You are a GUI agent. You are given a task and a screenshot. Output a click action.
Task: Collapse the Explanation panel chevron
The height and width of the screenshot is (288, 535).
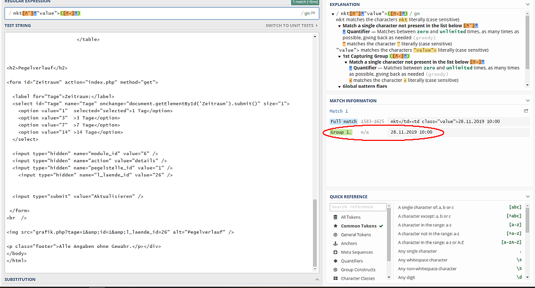click(528, 4)
